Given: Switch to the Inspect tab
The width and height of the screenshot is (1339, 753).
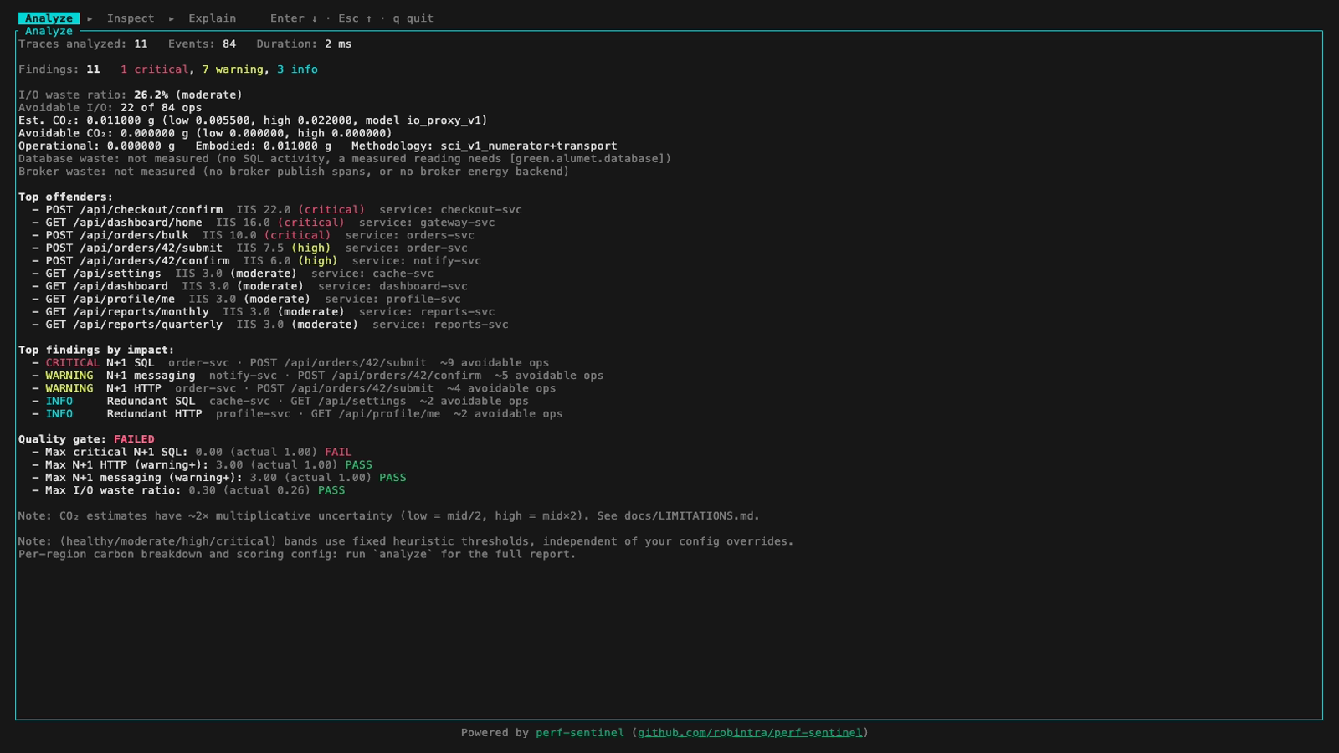Looking at the screenshot, I should (x=131, y=18).
